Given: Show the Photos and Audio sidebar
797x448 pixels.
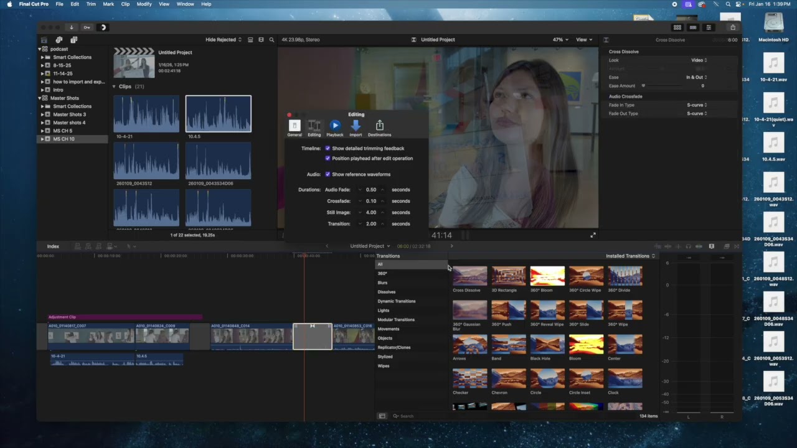Looking at the screenshot, I should pos(59,40).
